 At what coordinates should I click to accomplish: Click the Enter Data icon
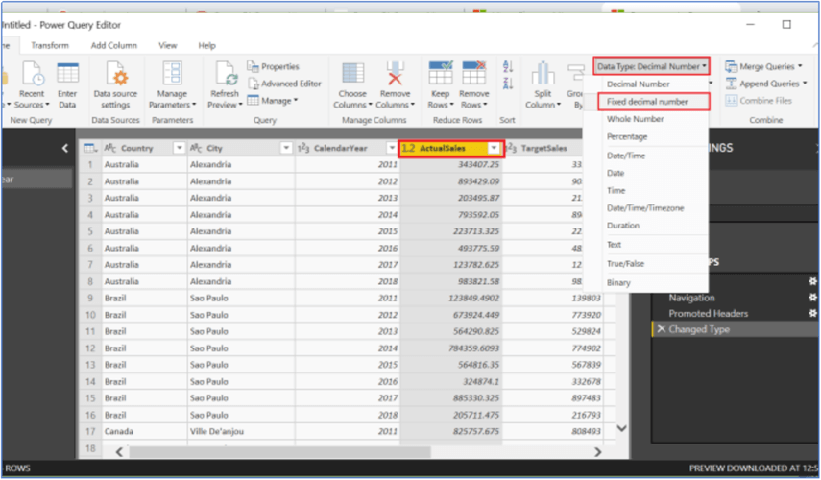pyautogui.click(x=67, y=75)
